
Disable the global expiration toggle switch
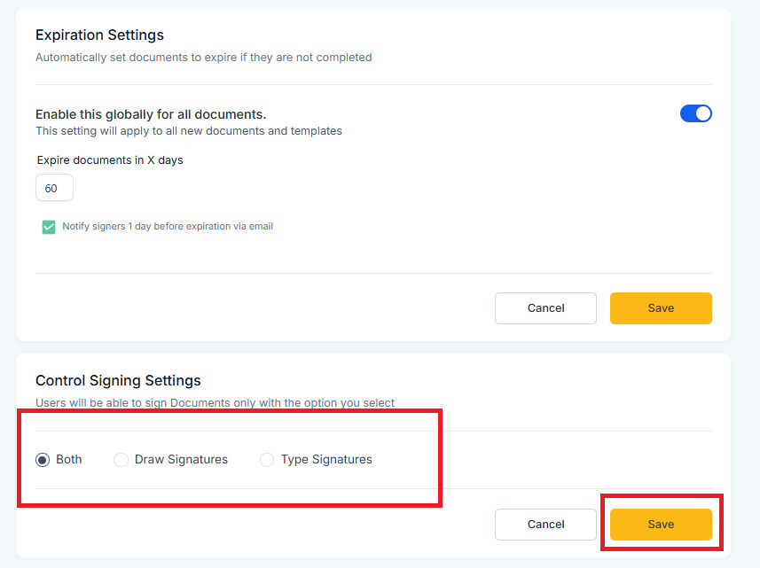click(695, 113)
